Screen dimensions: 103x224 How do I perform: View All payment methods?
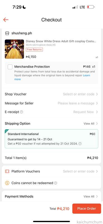[x=91, y=197]
